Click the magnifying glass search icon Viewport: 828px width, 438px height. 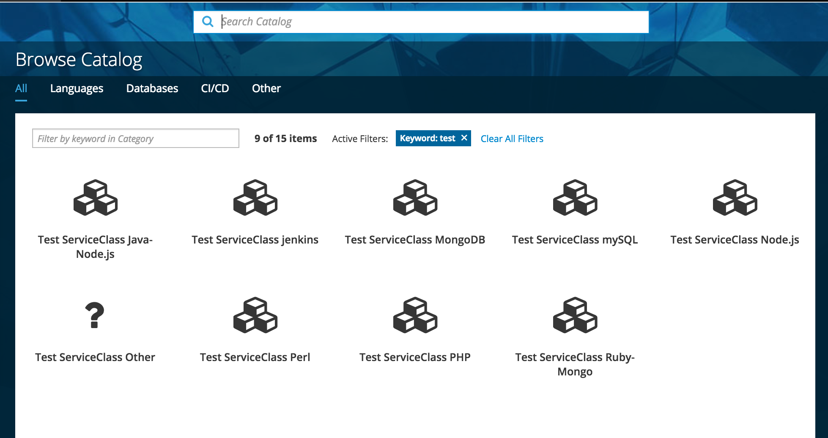[208, 22]
